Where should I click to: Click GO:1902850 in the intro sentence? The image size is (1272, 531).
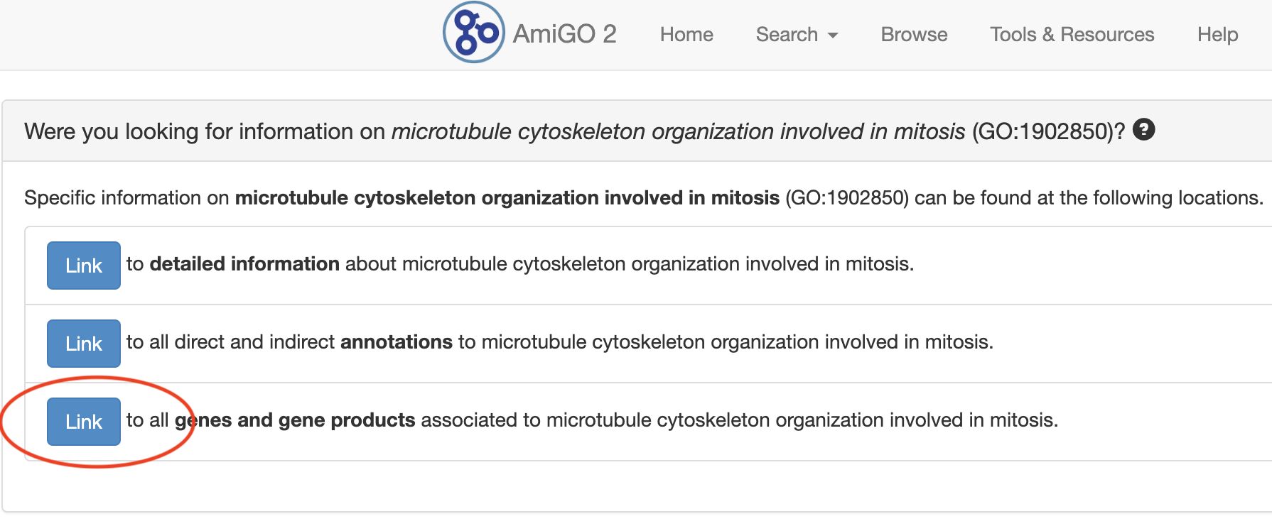[846, 197]
